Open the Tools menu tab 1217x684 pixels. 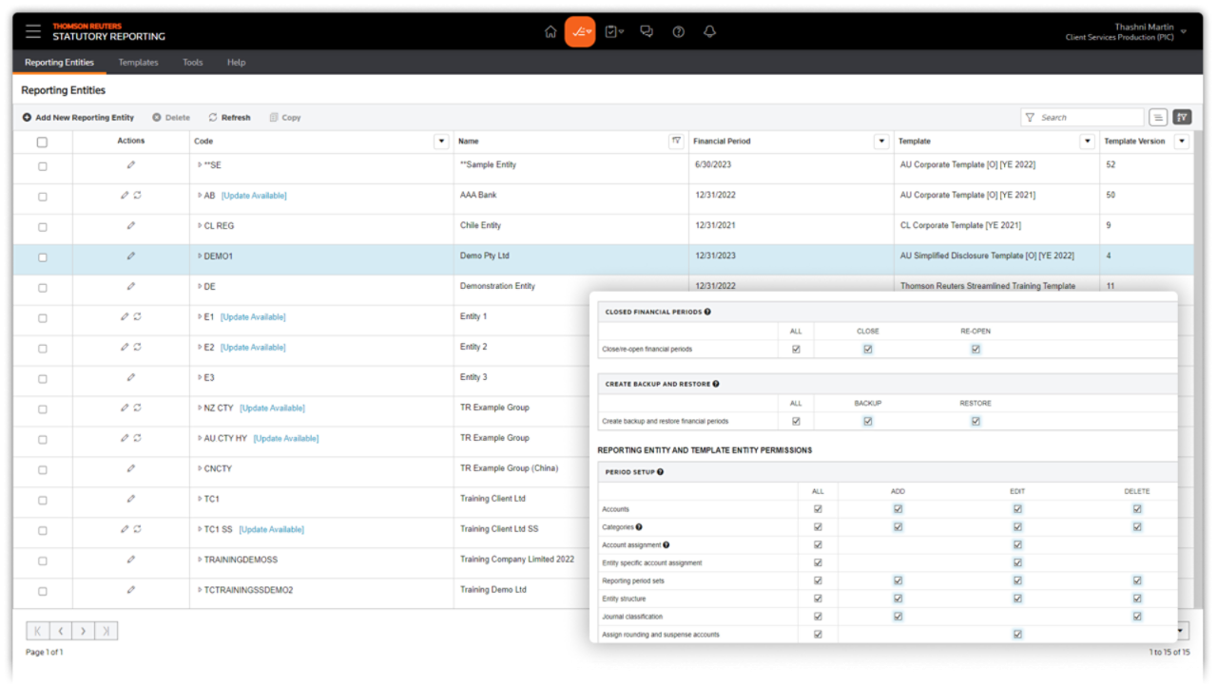click(193, 63)
